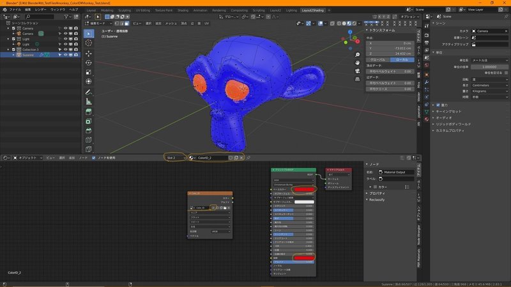511x287 pixels.
Task: Hide Collection 3 with its eye icon
Action: coord(65,50)
